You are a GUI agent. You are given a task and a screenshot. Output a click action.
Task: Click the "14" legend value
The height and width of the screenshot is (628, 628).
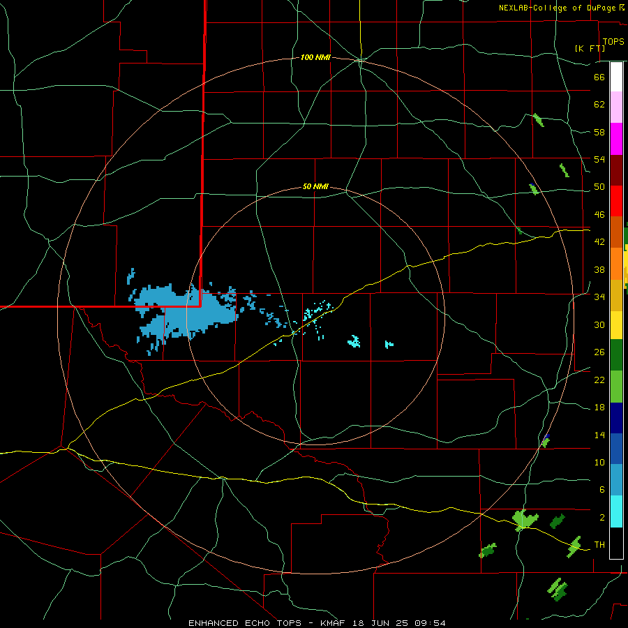coord(599,435)
